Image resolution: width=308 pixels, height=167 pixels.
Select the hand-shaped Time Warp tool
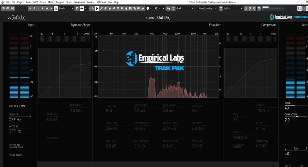(x=126, y=8)
